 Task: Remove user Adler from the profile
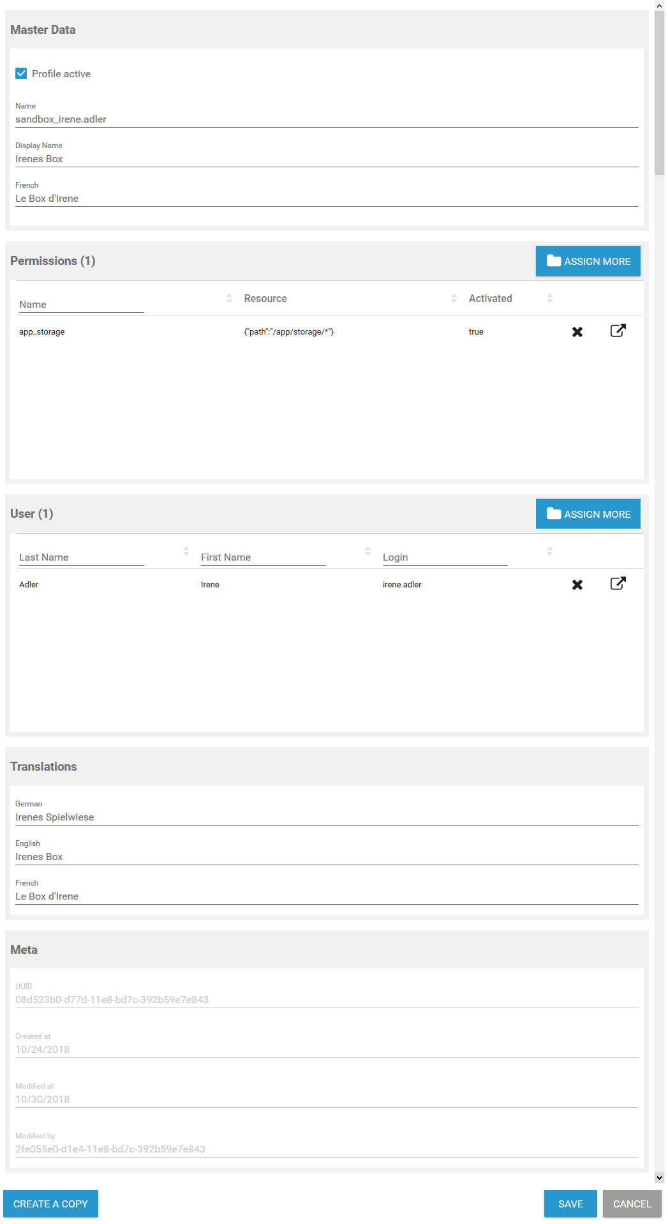click(577, 585)
